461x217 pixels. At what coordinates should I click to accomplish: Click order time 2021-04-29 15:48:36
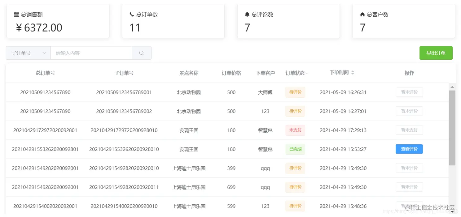pos(343,206)
